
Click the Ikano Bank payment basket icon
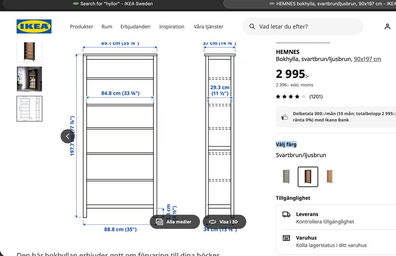[x=285, y=117]
